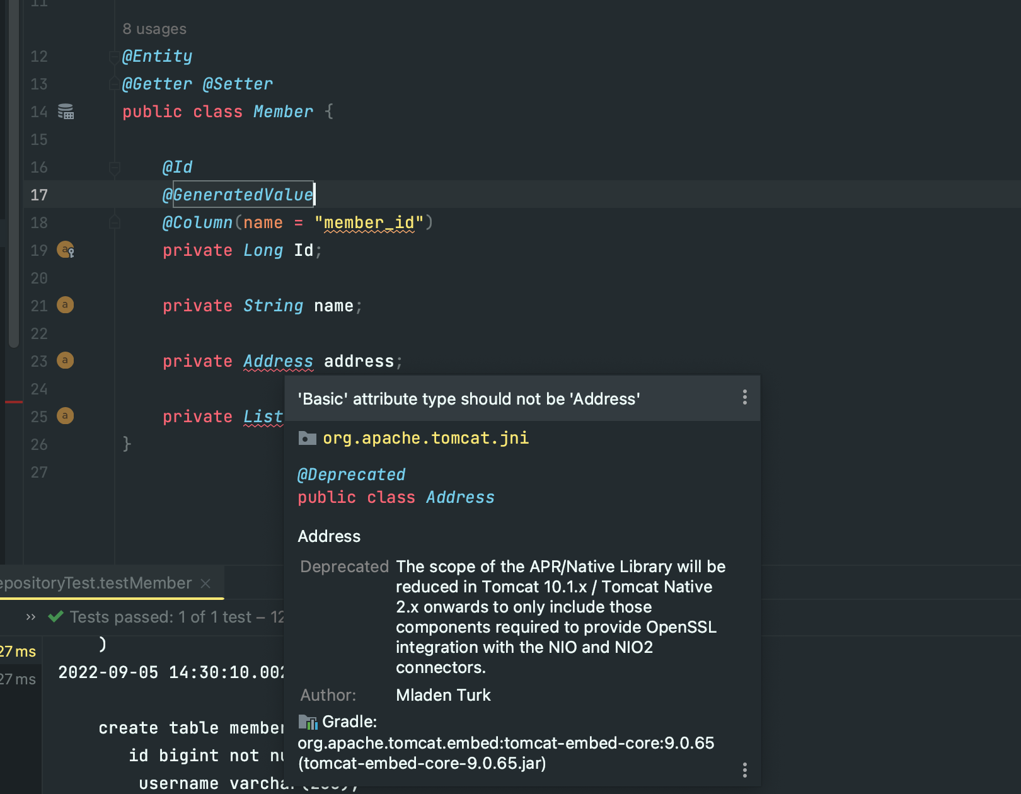Click the '8 usages' inlay hint
1021x794 pixels.
coord(154,29)
